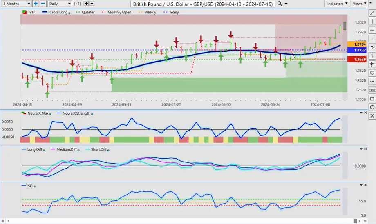This screenshot has width=376, height=224.
Task: Open the Daily interval dropdown
Action: [x=60, y=4]
